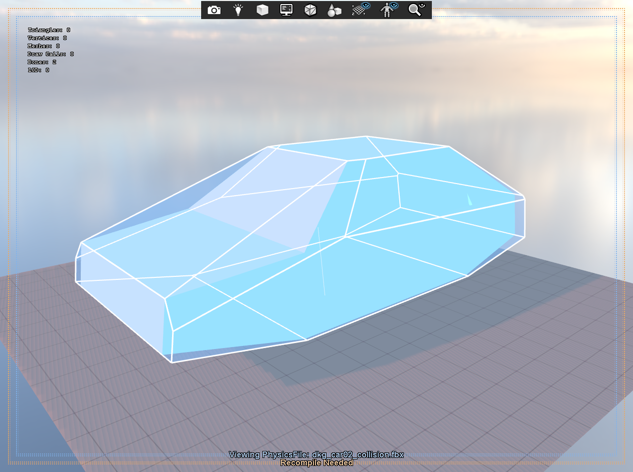This screenshot has height=472, width=633.
Task: Click the light bulb lighting icon
Action: click(x=237, y=10)
